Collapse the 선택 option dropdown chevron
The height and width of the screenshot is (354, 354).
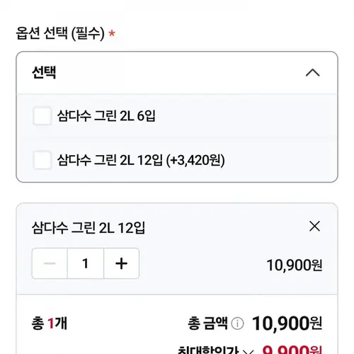tap(313, 73)
